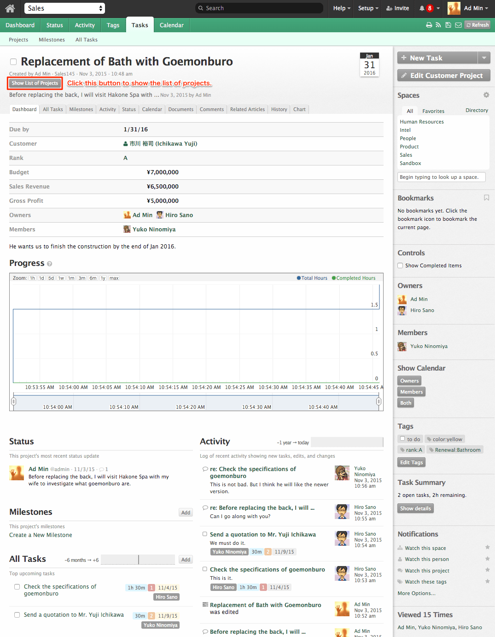Image resolution: width=495 pixels, height=637 pixels.
Task: Click the email envelope icon
Action: [x=458, y=25]
